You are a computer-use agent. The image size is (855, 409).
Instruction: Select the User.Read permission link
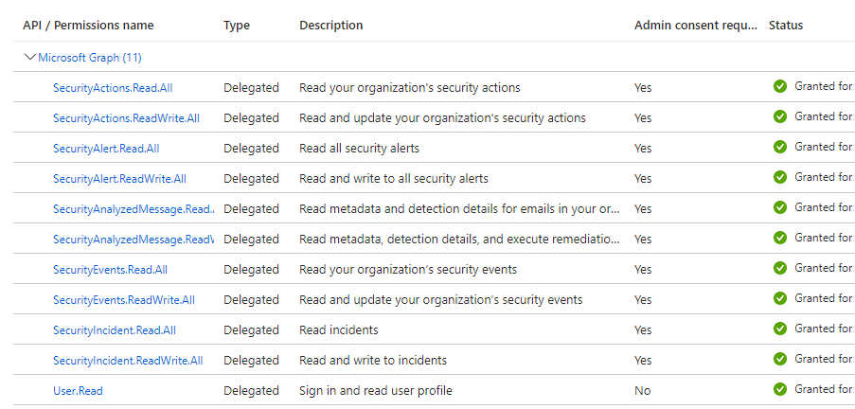pyautogui.click(x=78, y=390)
